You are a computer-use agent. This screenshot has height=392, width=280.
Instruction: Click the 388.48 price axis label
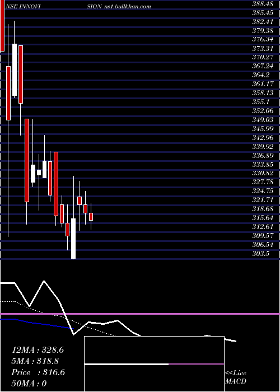point(263,4)
